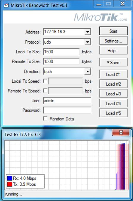The image size is (133, 201).
Task: Enable the Remote Tx Speed checkbox
Action: (45, 91)
